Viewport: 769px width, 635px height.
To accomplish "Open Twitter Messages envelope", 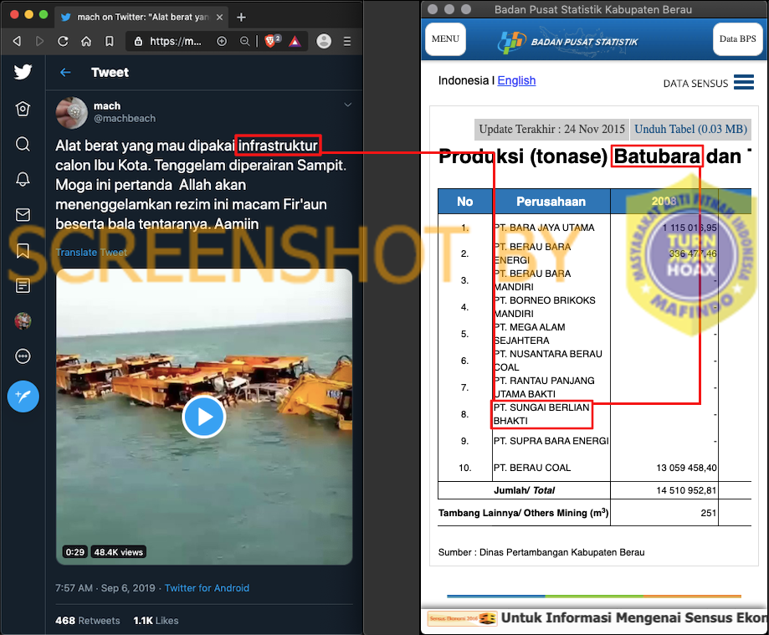I will (23, 215).
